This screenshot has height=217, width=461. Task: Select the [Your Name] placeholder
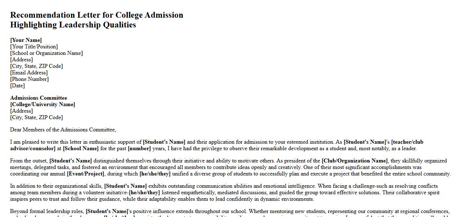pyautogui.click(x=26, y=40)
